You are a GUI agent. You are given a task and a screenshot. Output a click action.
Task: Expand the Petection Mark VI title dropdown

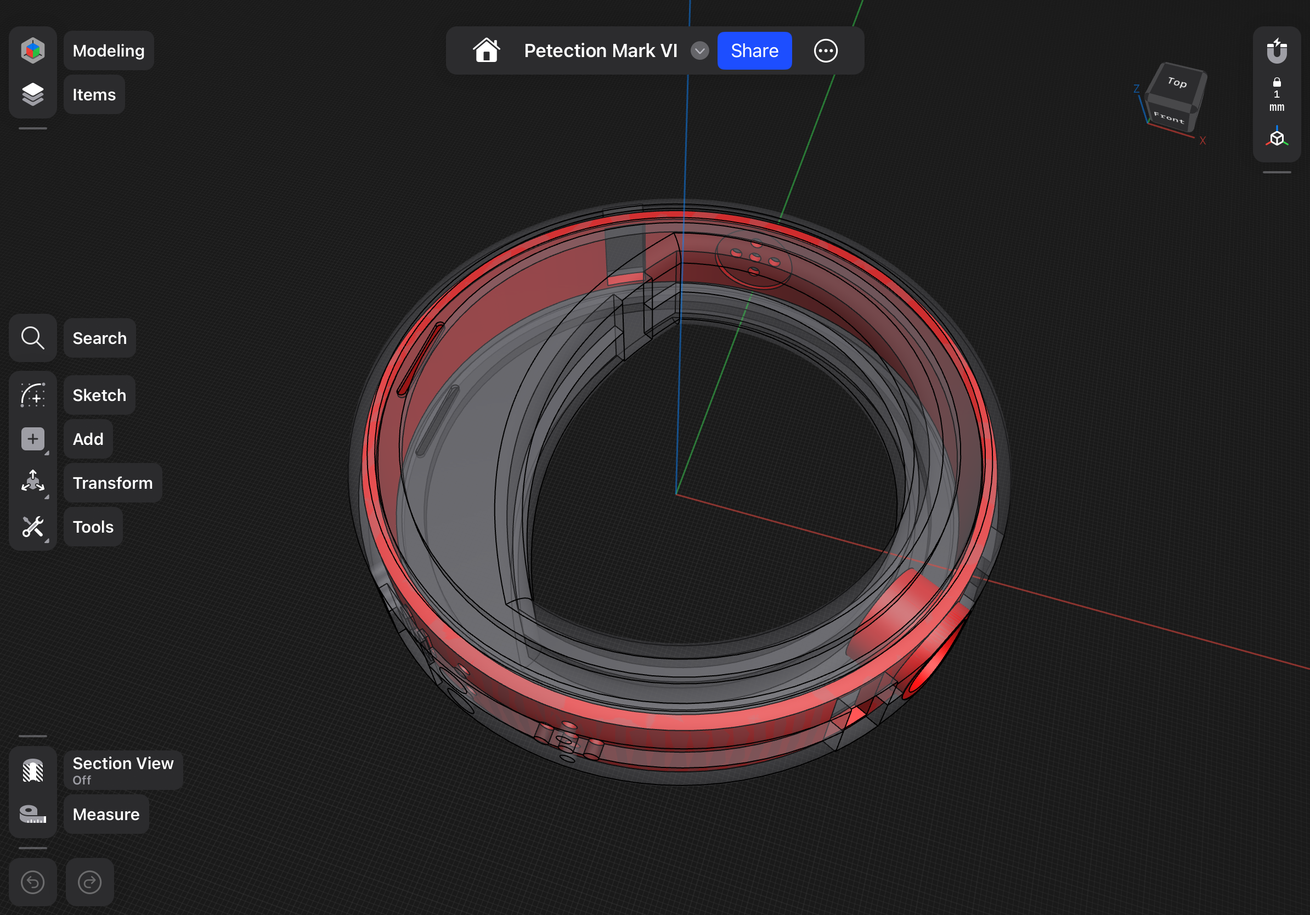click(699, 51)
